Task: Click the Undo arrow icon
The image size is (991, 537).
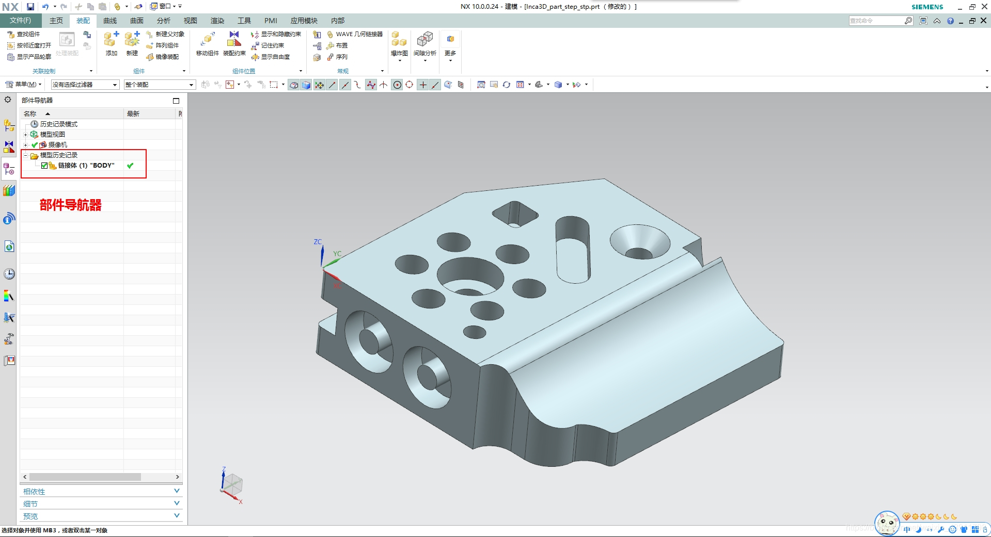Action: tap(45, 7)
